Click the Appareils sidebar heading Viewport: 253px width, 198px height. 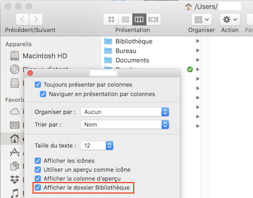19,44
